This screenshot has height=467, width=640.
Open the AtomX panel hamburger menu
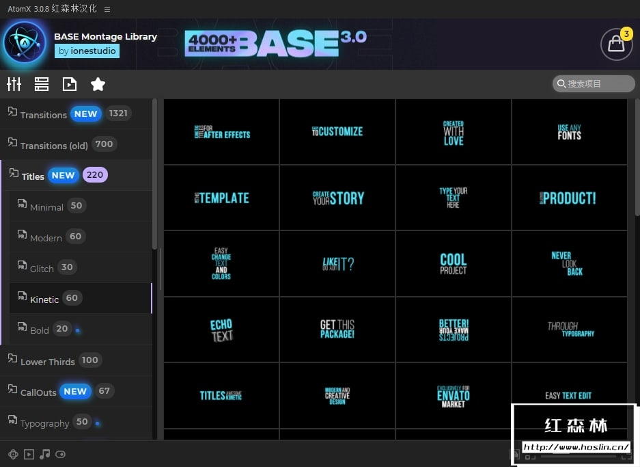107,9
